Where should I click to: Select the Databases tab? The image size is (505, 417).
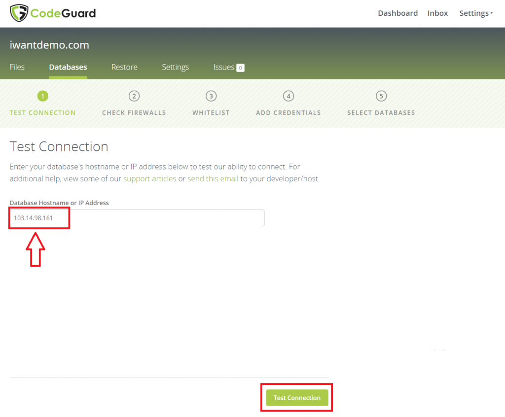coord(68,67)
